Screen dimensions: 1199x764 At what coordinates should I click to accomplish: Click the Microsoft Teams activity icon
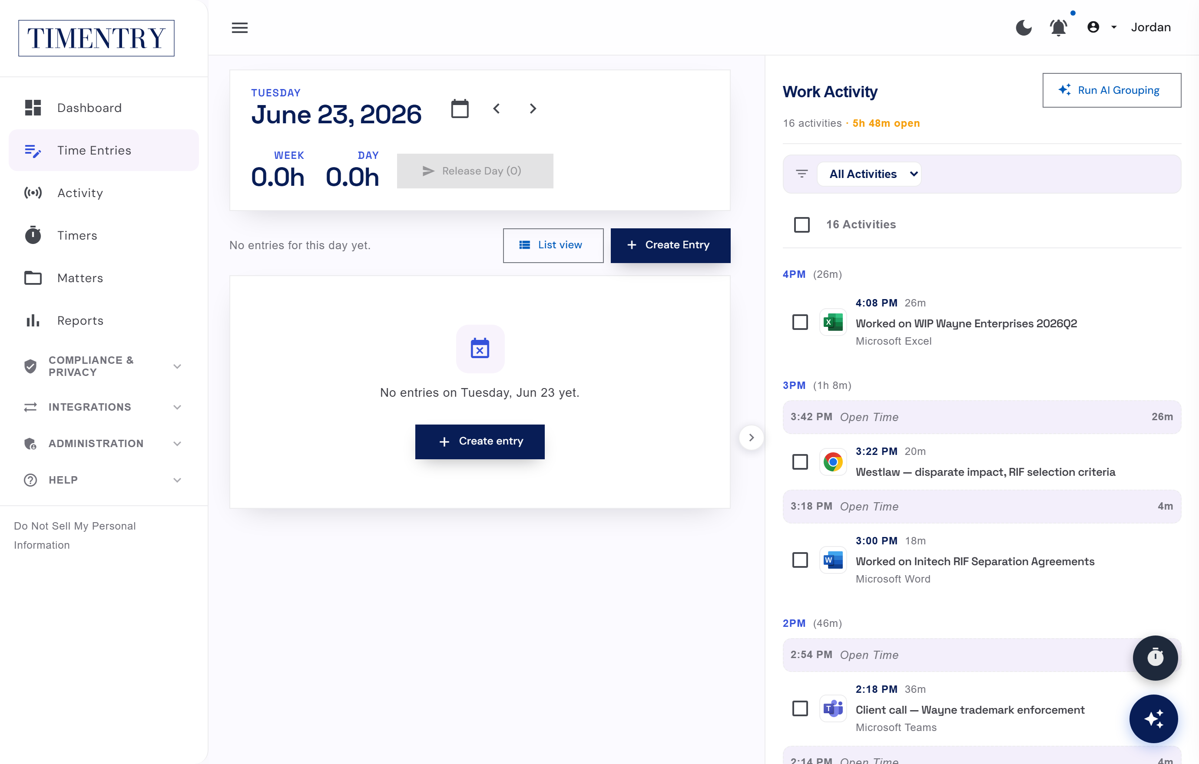[833, 708]
